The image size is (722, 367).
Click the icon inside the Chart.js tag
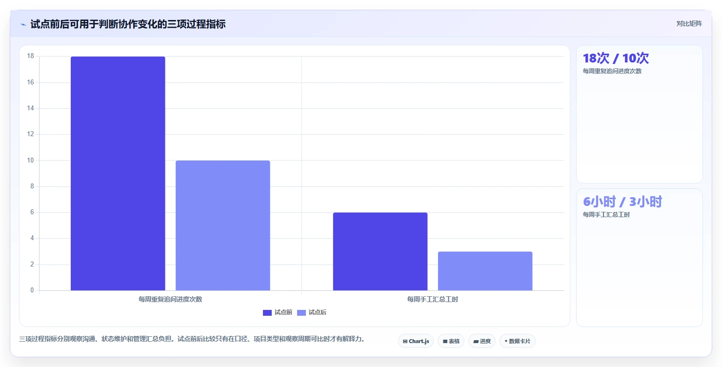[x=405, y=342]
